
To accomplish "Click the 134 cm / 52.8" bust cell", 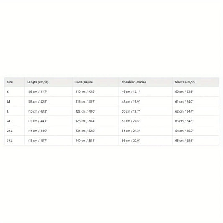I will pyautogui.click(x=85, y=131).
